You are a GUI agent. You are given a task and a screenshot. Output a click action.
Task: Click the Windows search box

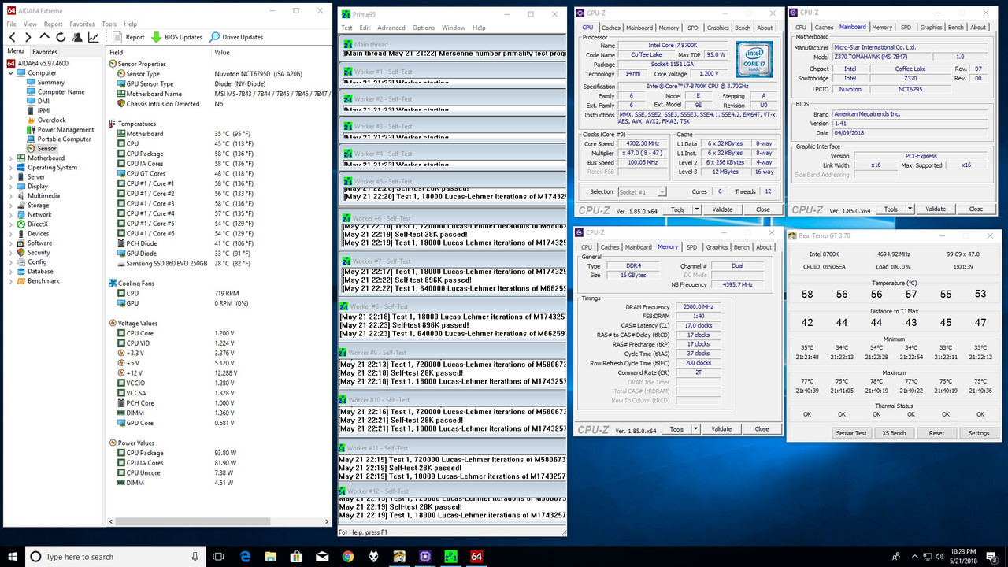[x=102, y=557]
